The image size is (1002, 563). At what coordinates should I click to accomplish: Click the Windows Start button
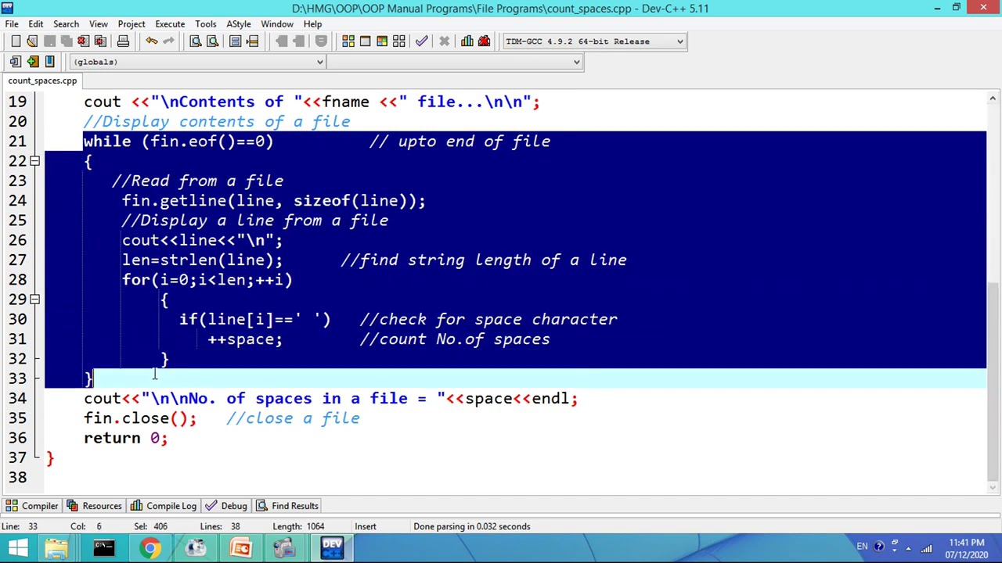pyautogui.click(x=17, y=547)
